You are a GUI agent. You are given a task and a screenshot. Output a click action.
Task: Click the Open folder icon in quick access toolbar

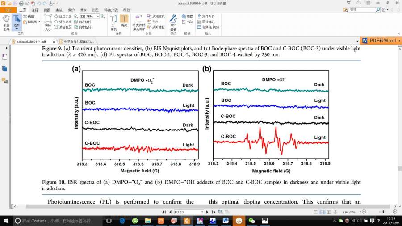pyautogui.click(x=9, y=3)
